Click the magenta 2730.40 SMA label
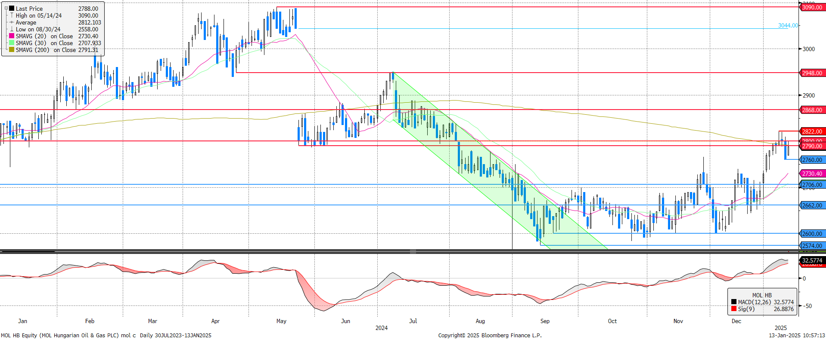Screen dimensions: 826x339 click(813, 174)
